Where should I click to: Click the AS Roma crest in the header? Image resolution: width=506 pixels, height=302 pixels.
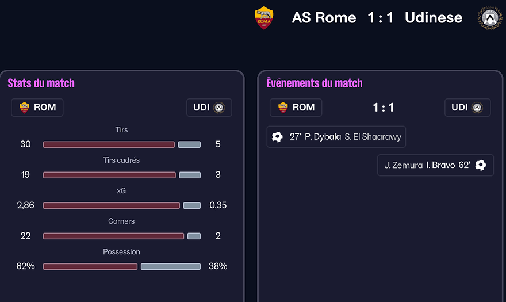coord(264,18)
